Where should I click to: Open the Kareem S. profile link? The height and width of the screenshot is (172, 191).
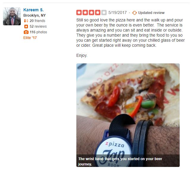pyautogui.click(x=33, y=10)
